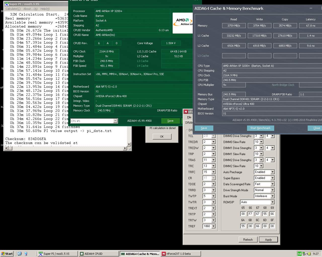Click the AMD Athlon XP logo
The image size is (322, 257).
[183, 23]
